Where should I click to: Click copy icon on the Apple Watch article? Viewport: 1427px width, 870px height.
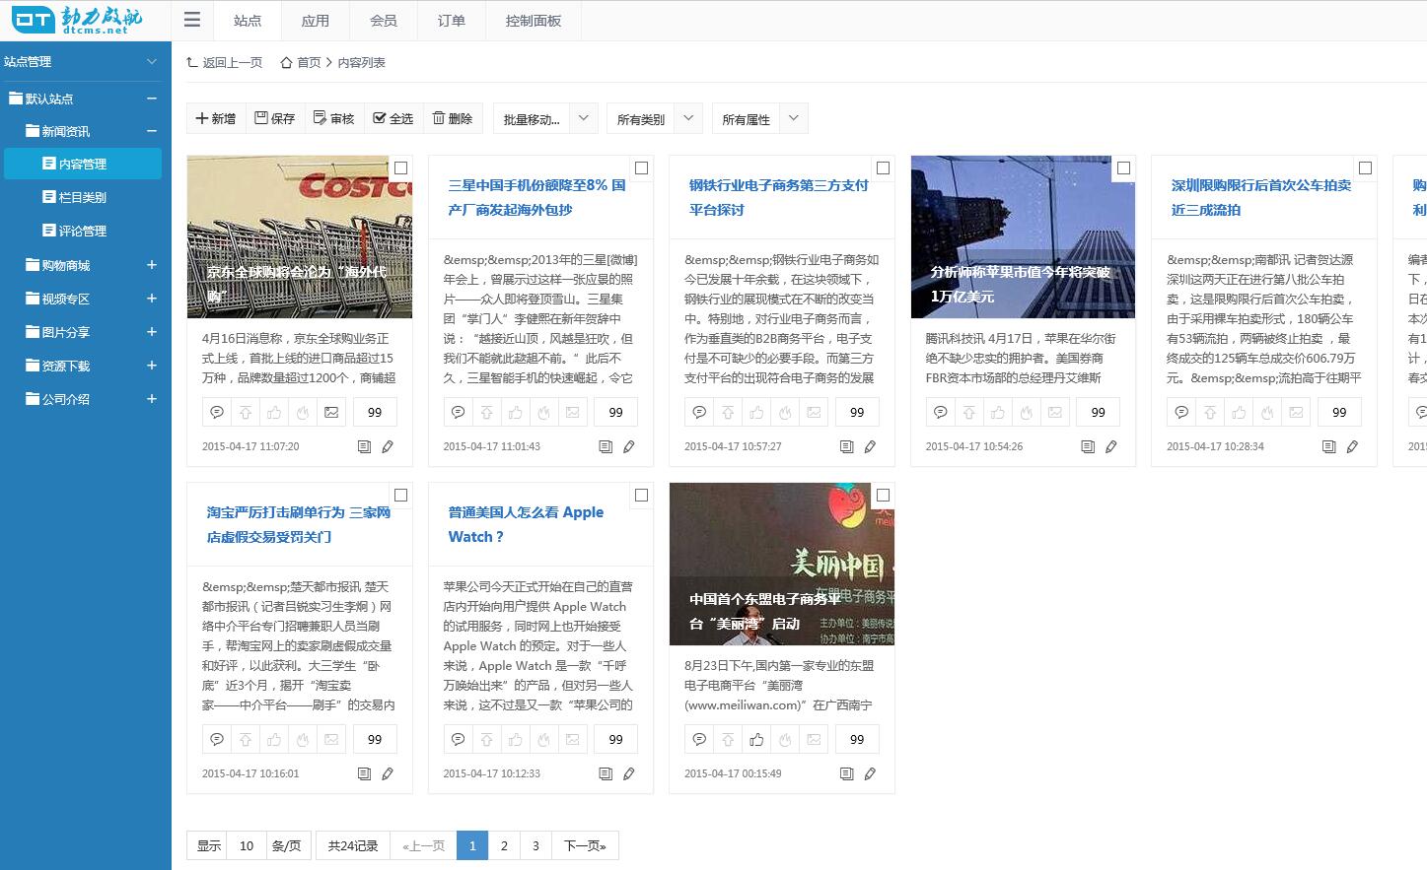(606, 773)
